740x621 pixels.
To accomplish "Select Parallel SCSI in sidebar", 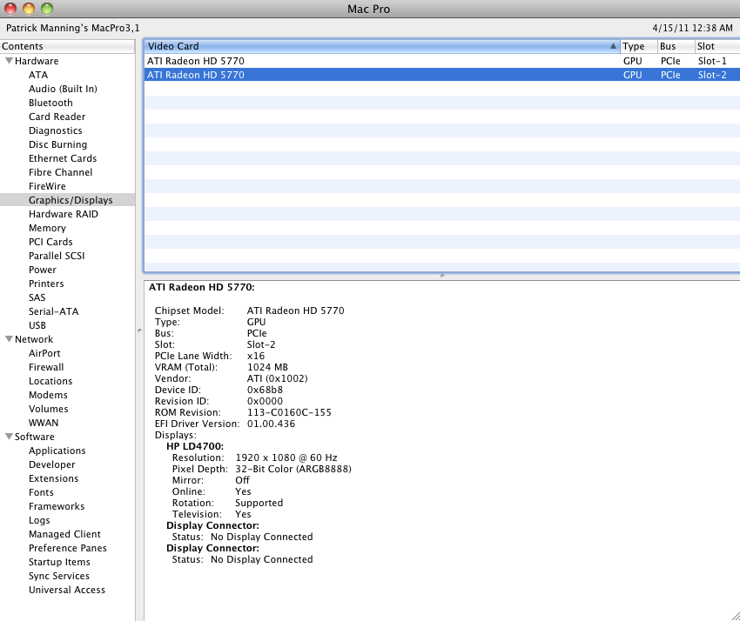I will [57, 256].
